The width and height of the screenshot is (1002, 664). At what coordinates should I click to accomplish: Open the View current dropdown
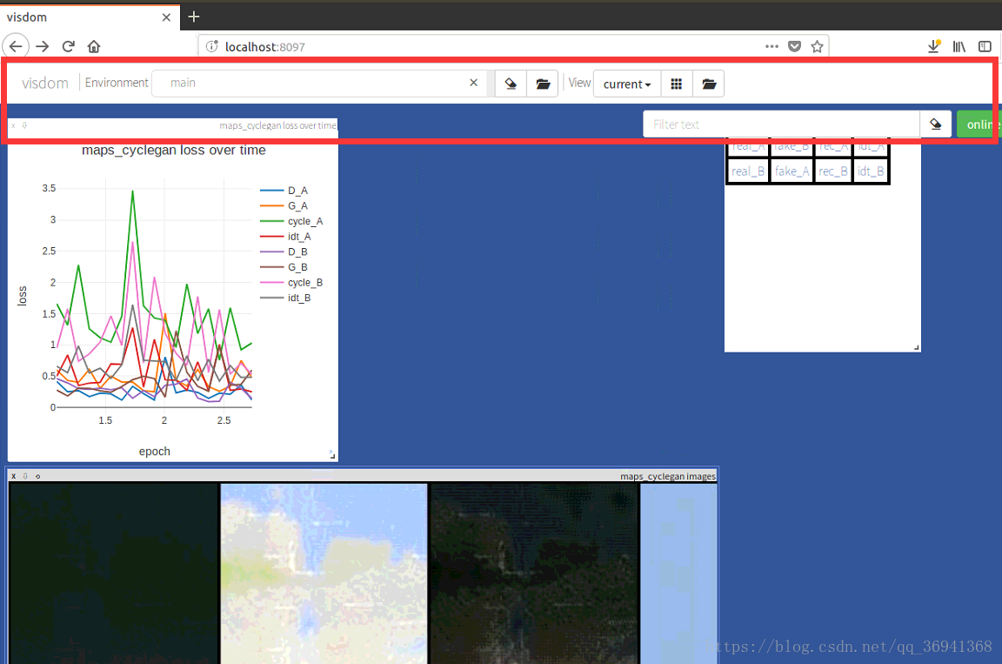point(627,84)
